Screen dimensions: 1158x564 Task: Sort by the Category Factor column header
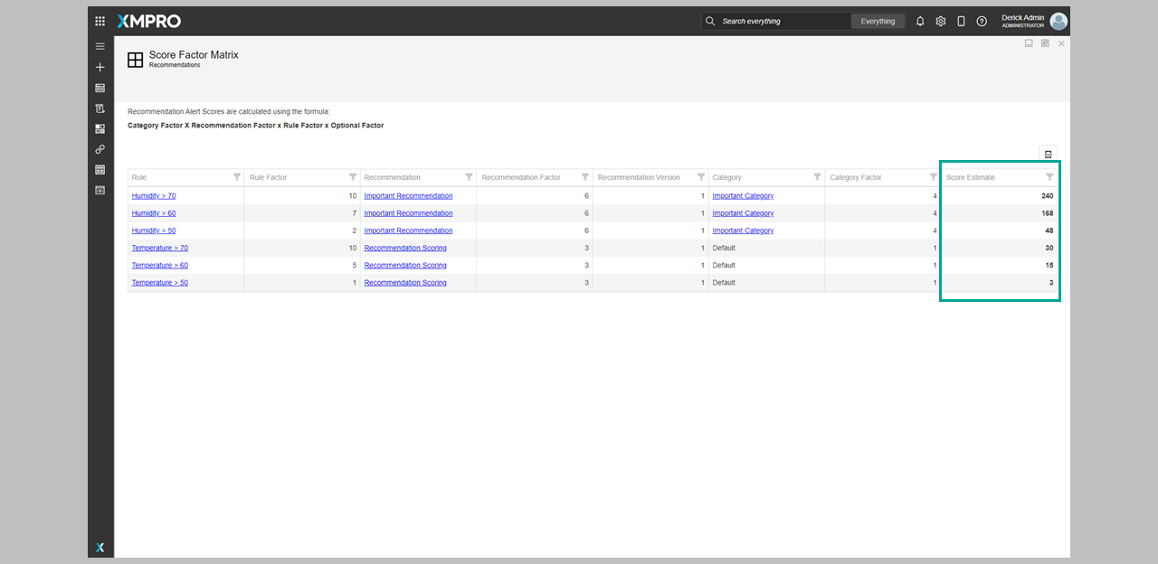click(856, 177)
